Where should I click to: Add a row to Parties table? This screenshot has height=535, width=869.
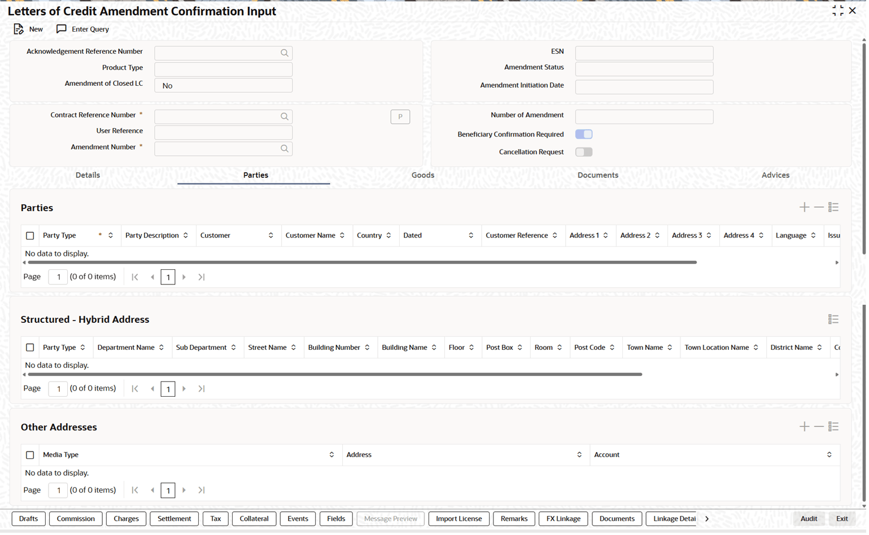(805, 208)
